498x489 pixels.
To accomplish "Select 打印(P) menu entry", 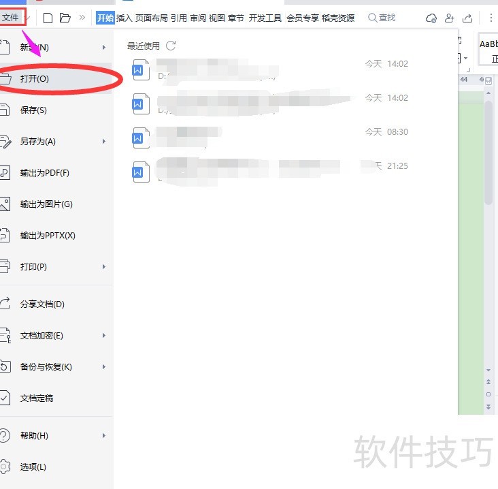I will tap(56, 266).
